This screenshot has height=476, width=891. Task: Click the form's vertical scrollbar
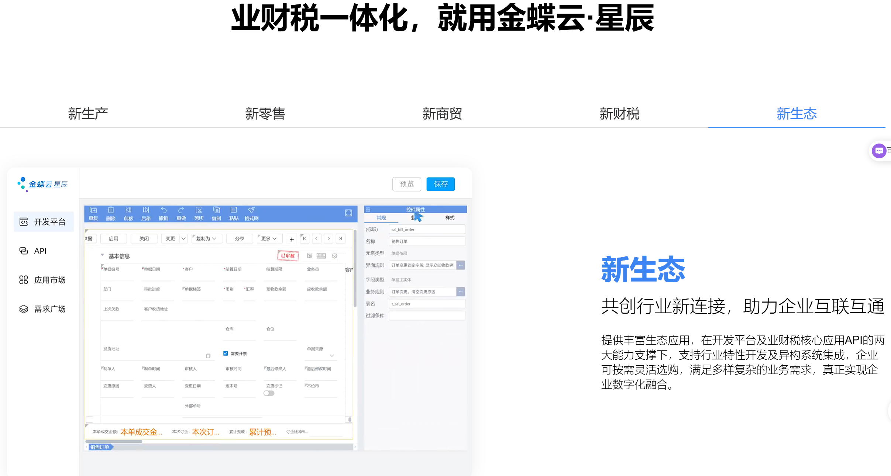coord(355,269)
